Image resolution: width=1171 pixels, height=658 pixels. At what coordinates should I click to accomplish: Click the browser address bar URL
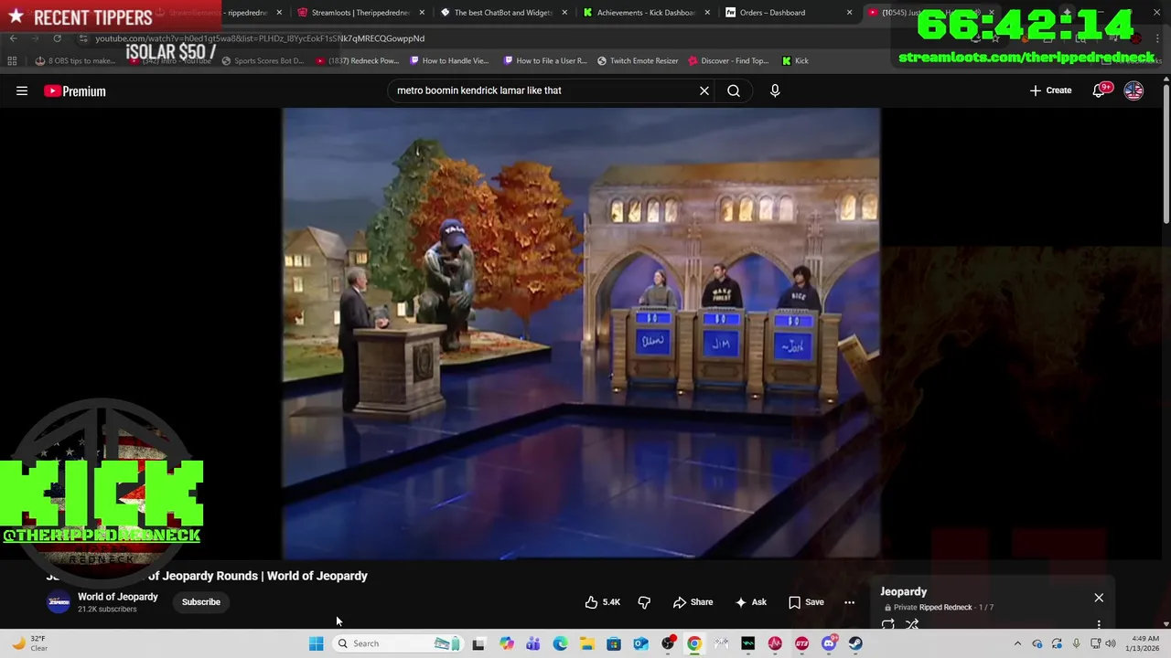260,38
